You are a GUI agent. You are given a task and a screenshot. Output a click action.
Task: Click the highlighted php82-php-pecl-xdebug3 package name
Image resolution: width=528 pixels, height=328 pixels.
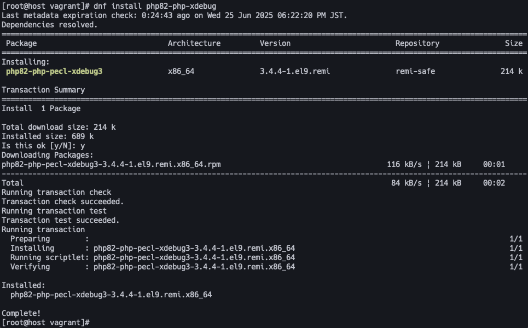point(54,71)
